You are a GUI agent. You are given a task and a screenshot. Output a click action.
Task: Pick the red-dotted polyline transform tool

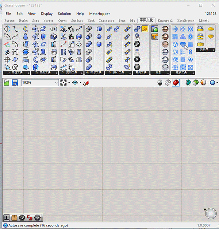[x=64, y=44]
